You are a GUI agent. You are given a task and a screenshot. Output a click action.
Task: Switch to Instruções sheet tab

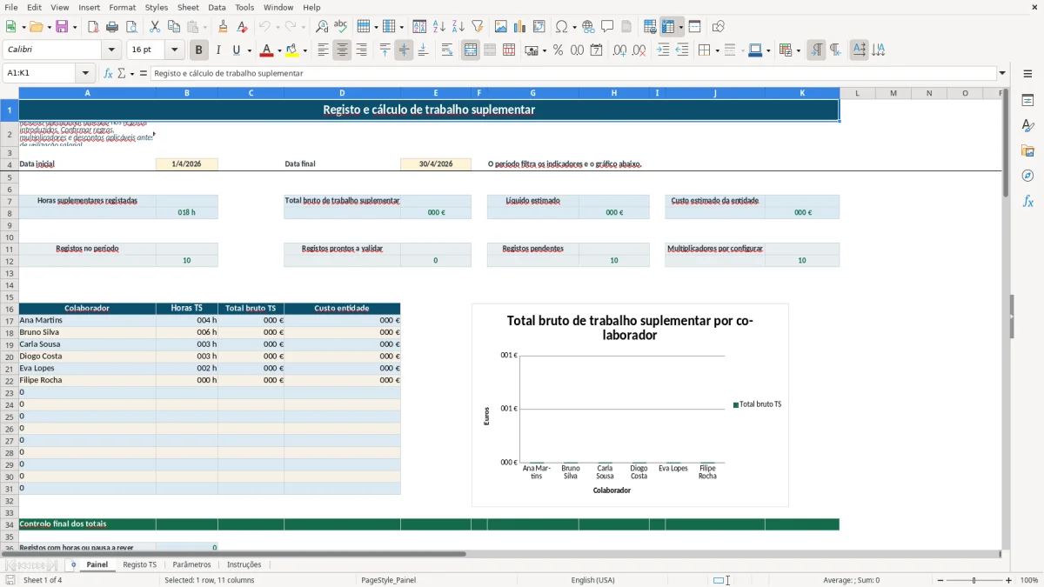click(x=244, y=564)
